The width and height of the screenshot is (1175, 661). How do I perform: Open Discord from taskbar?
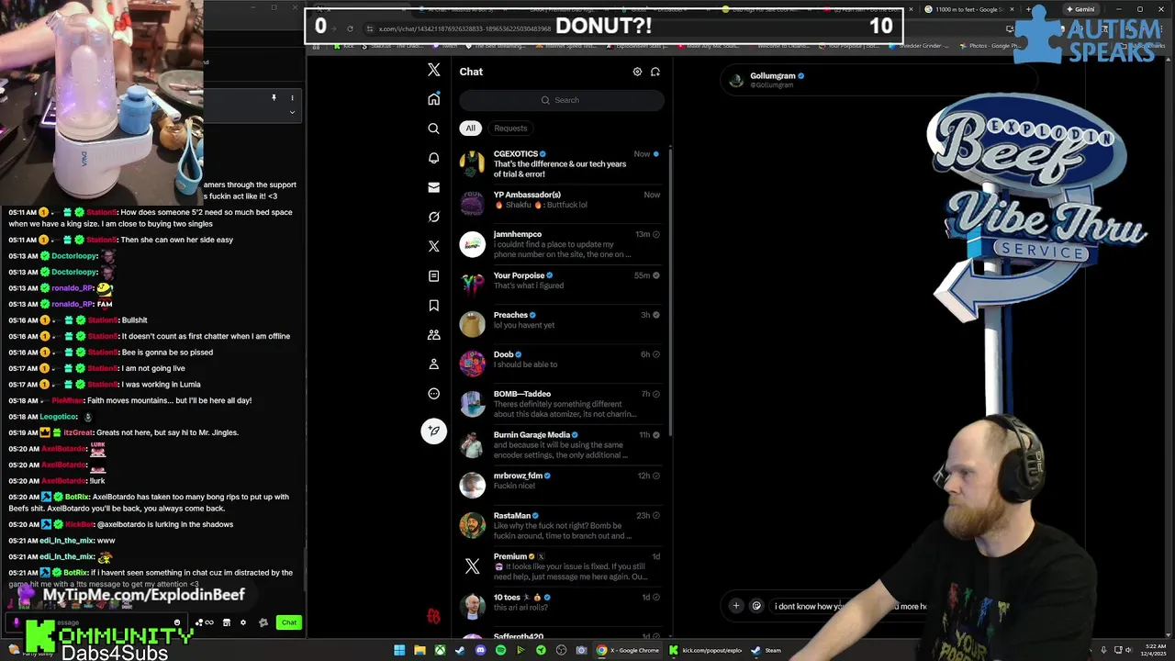point(480,650)
